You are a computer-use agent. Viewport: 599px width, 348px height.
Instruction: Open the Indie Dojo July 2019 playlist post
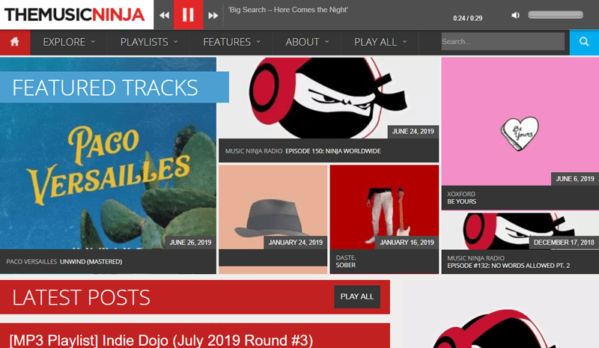pos(161,341)
